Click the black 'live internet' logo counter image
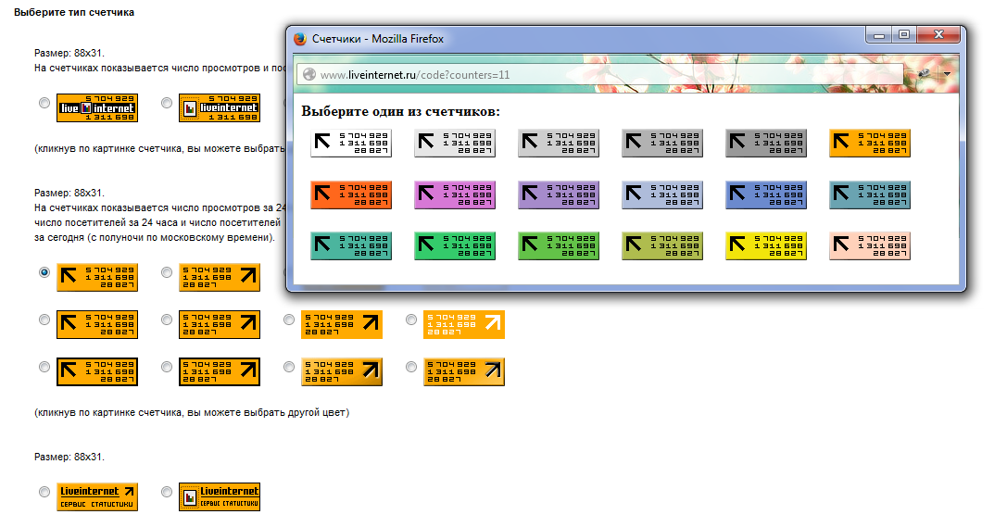Image resolution: width=1007 pixels, height=527 pixels. click(97, 107)
